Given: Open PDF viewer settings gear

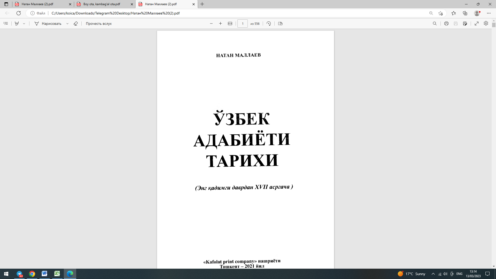Looking at the screenshot, I should click(486, 24).
